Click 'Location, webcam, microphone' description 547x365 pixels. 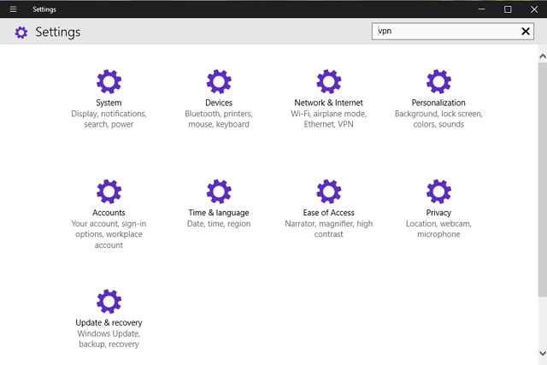click(x=438, y=229)
